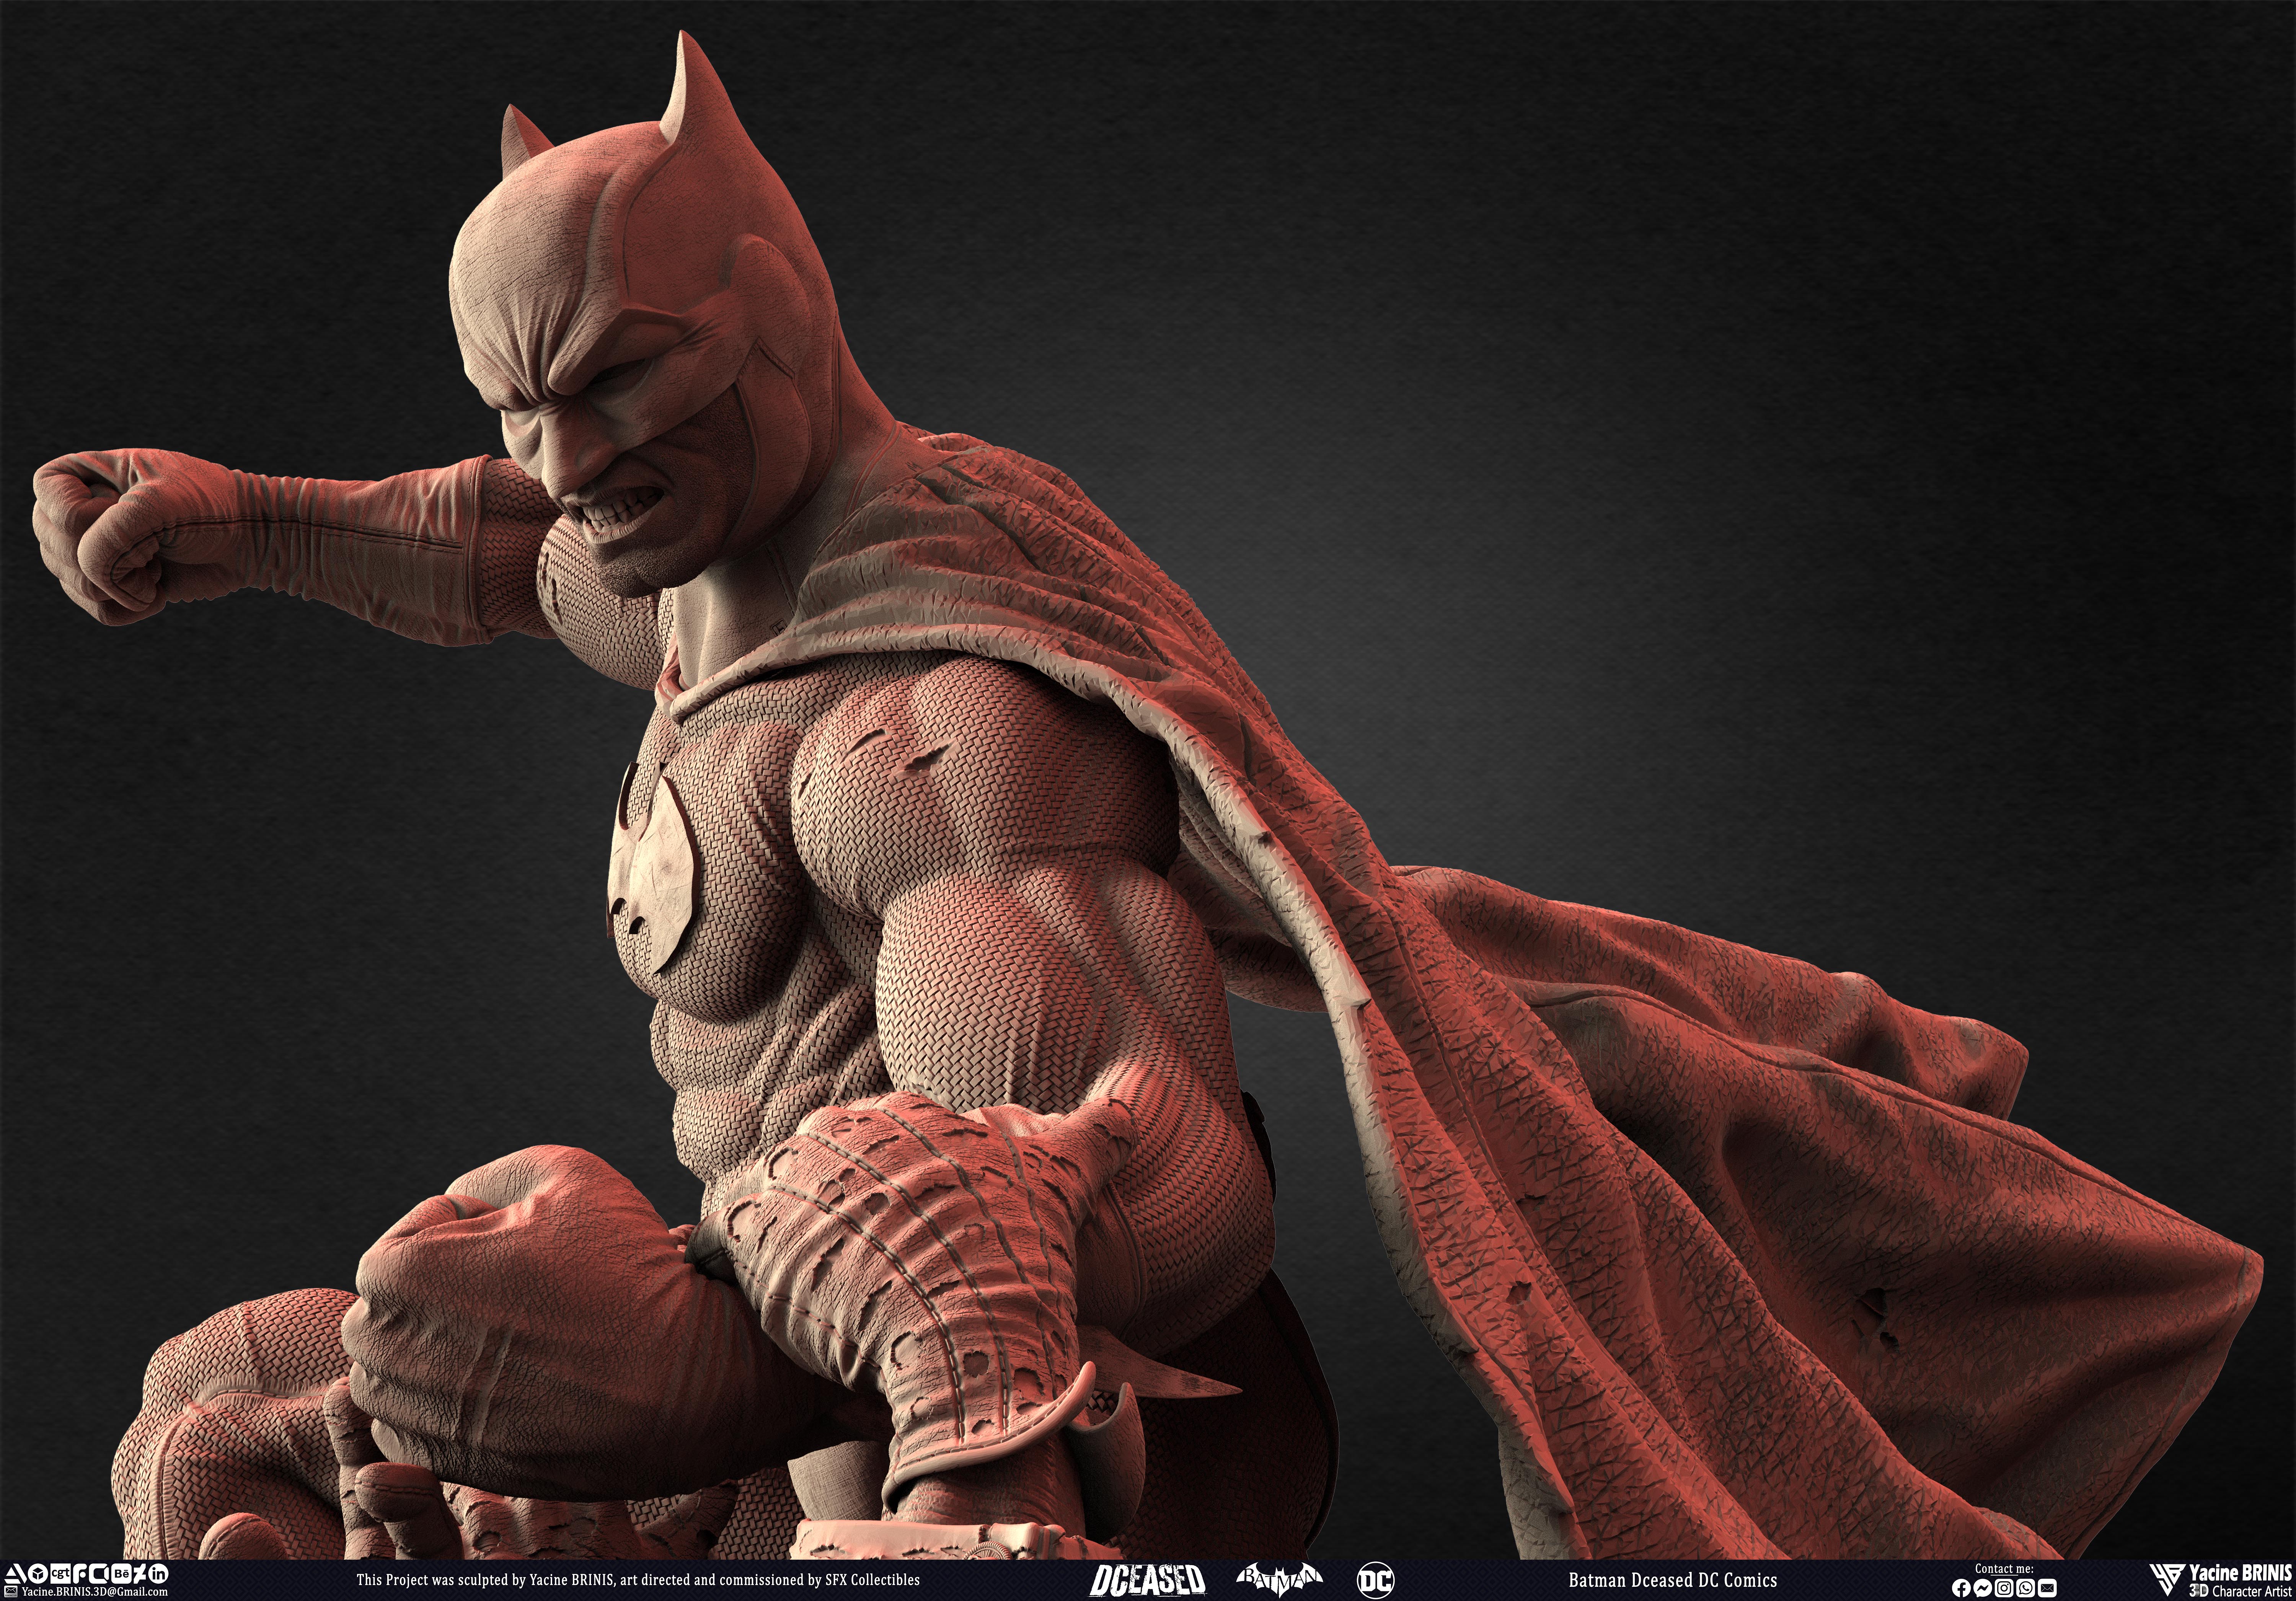This screenshot has width=2296, height=1601.
Task: Click the DeviantArt slash logo icon
Action: coord(140,1574)
